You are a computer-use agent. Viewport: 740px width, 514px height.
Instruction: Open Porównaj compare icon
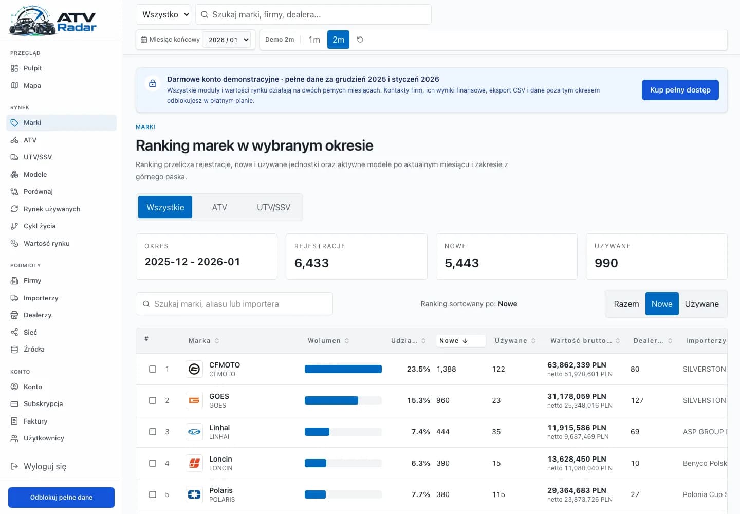coord(14,192)
